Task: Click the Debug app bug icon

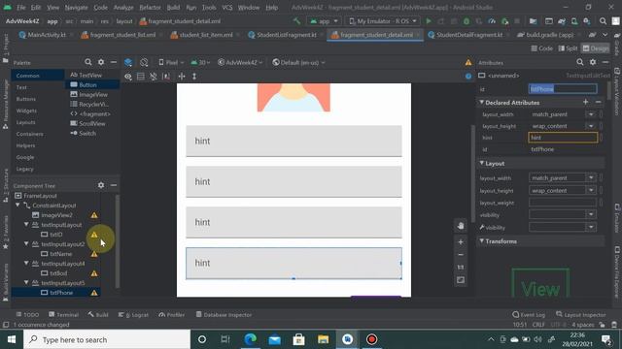Action: (466, 21)
